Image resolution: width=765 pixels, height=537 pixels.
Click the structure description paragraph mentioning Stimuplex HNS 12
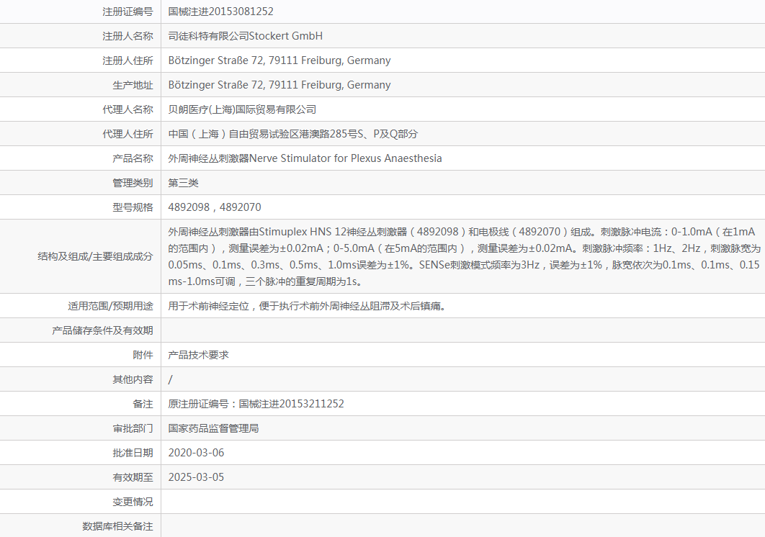click(464, 256)
